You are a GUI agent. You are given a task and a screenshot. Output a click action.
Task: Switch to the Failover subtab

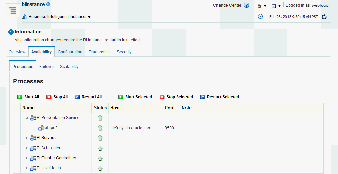point(46,66)
